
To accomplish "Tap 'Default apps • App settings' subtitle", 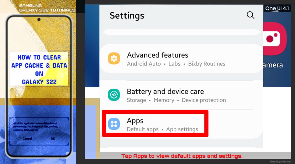I will (162, 129).
